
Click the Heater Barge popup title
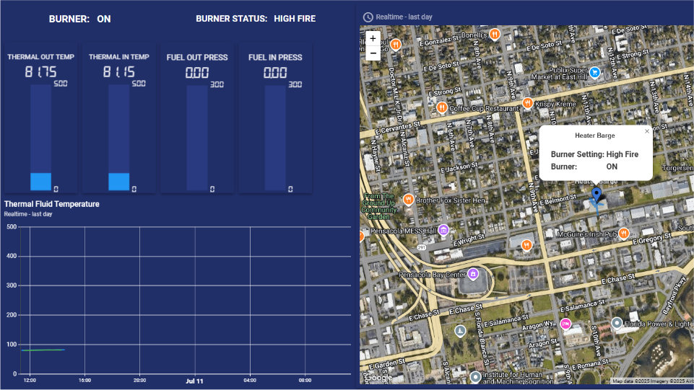pos(595,136)
